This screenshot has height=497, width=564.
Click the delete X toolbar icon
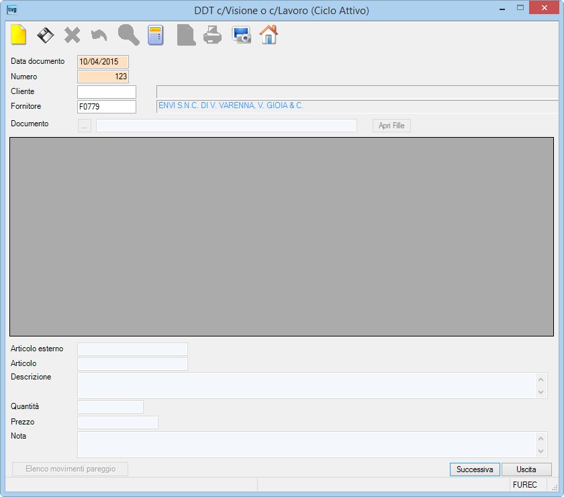coord(73,36)
